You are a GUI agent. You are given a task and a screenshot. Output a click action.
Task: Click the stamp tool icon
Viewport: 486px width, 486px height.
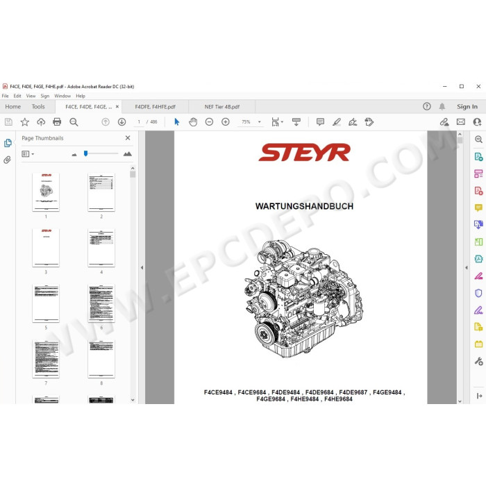[369, 122]
